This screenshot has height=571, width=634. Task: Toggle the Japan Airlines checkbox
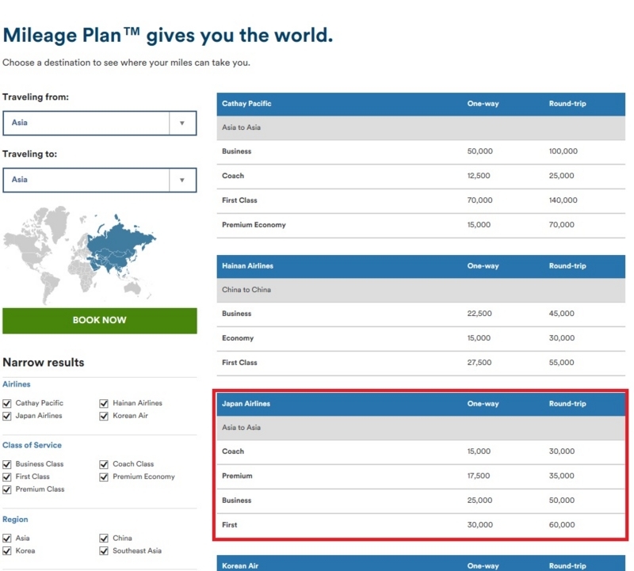[x=7, y=416]
